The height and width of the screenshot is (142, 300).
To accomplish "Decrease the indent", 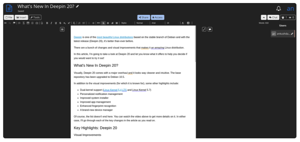I will (x=89, y=23).
